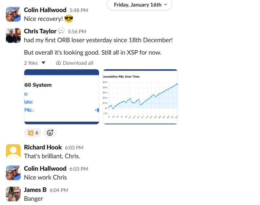Click the James B sender name
This screenshot has height=205, width=260.
click(x=35, y=190)
